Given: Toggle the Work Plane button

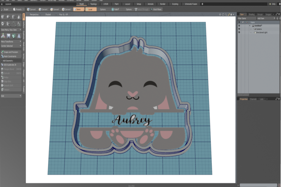Looking at the screenshot, I should (x=156, y=9).
